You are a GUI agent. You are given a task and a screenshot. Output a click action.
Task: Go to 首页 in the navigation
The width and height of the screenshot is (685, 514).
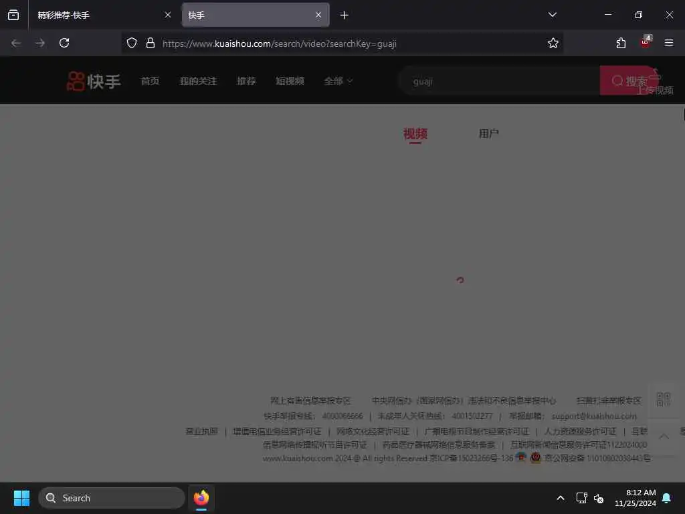(150, 81)
